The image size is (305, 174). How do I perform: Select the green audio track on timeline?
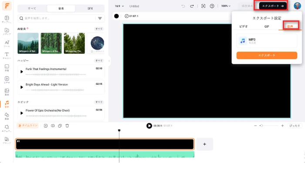(105, 154)
